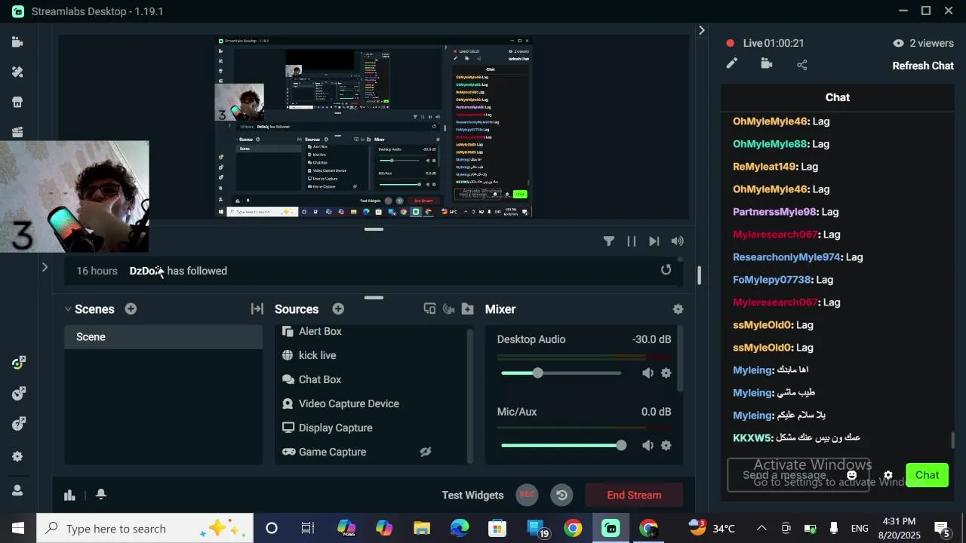Open the Highlighter clapperboard icon in left sidebar
This screenshot has width=966, height=543.
coord(17,133)
